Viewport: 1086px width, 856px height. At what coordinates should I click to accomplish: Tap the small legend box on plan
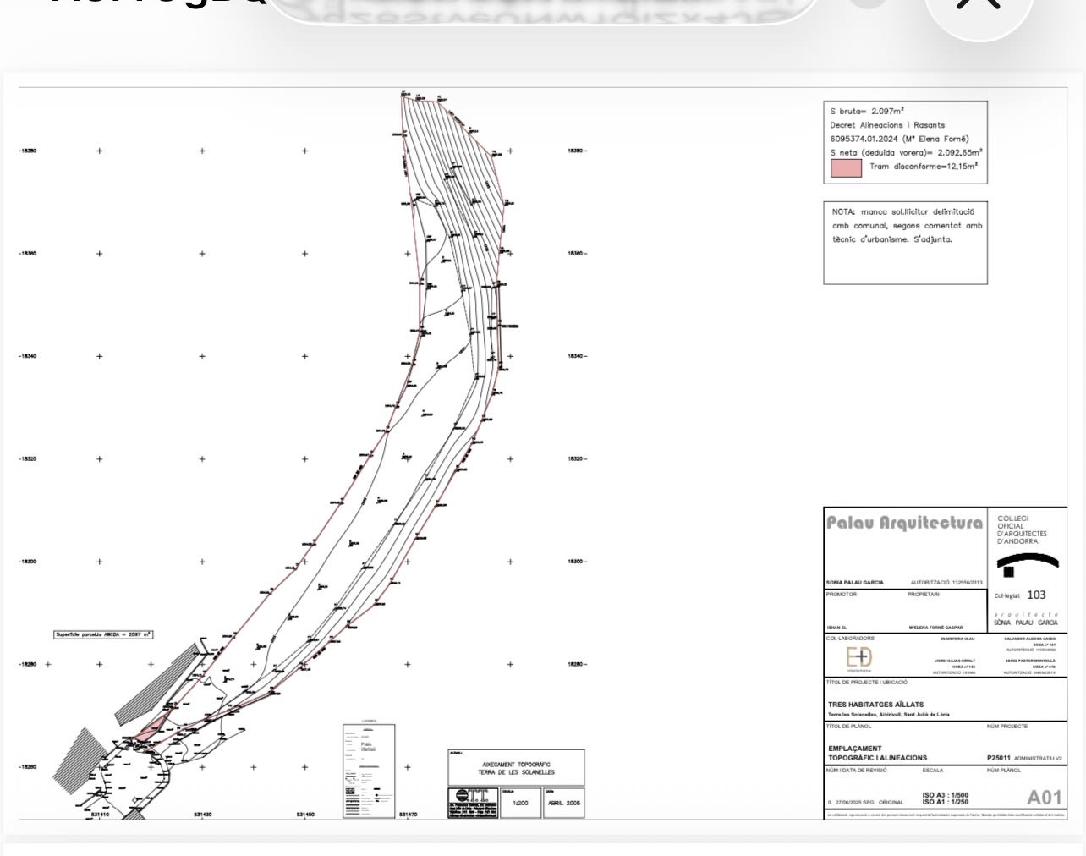coord(369,771)
